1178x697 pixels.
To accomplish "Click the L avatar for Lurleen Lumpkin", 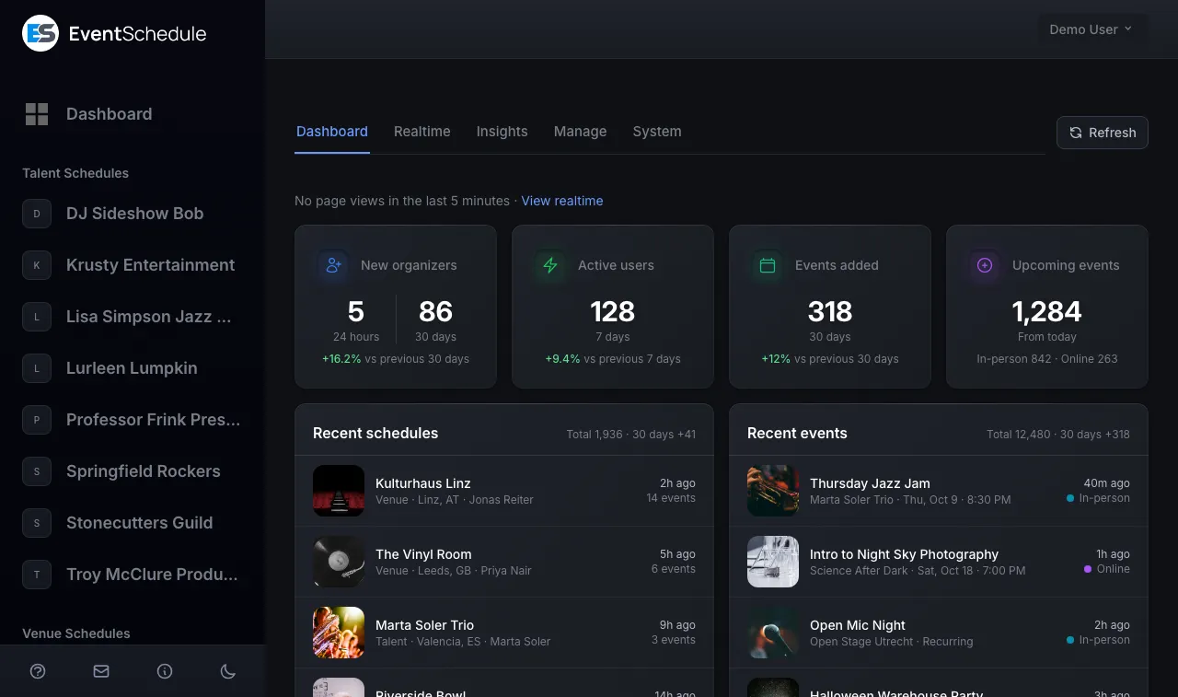I will click(x=37, y=368).
